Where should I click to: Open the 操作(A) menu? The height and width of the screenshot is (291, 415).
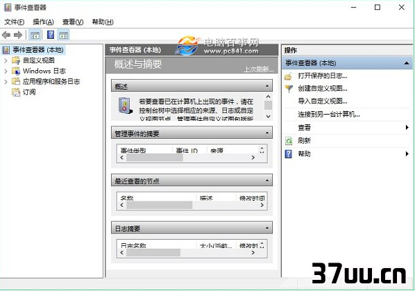click(43, 22)
